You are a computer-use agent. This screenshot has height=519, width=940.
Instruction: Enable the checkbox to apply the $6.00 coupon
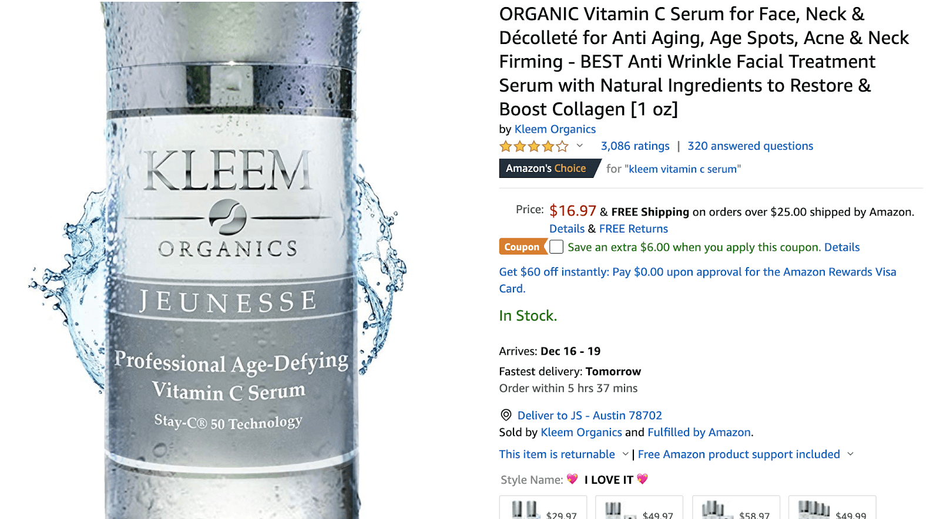click(555, 247)
